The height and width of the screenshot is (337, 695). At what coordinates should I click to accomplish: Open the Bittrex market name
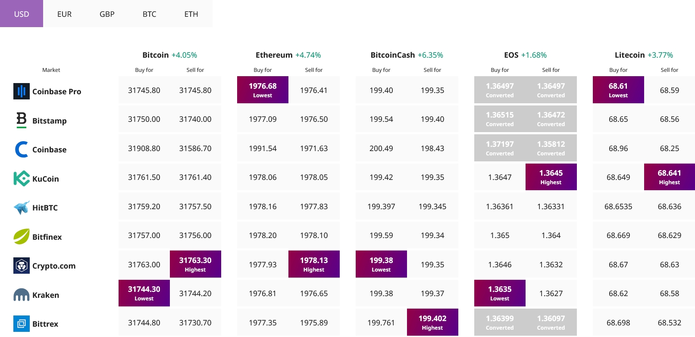pos(45,324)
